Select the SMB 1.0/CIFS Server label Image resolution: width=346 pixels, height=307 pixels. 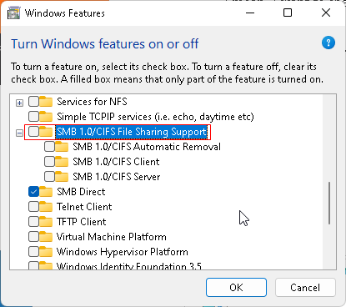tap(117, 177)
